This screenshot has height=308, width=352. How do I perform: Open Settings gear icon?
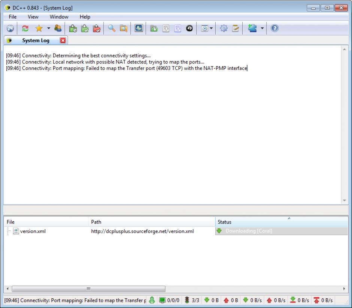point(224,28)
